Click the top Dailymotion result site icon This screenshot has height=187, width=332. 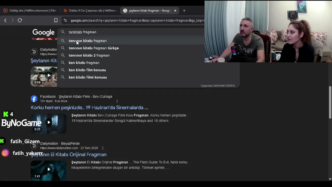[34, 52]
